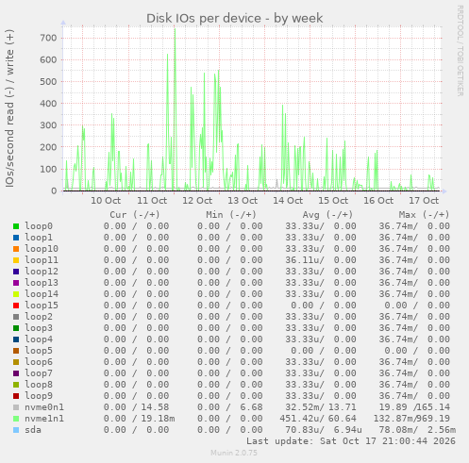Click the 'Max (-/+)' column header

[425, 215]
